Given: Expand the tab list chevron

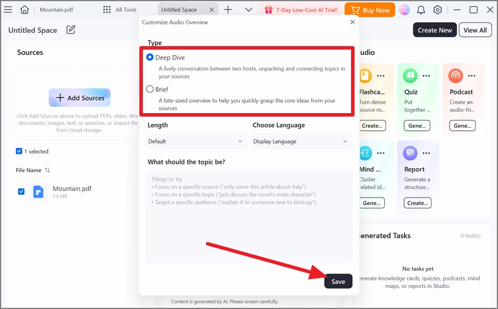Looking at the screenshot, I should click(x=248, y=10).
